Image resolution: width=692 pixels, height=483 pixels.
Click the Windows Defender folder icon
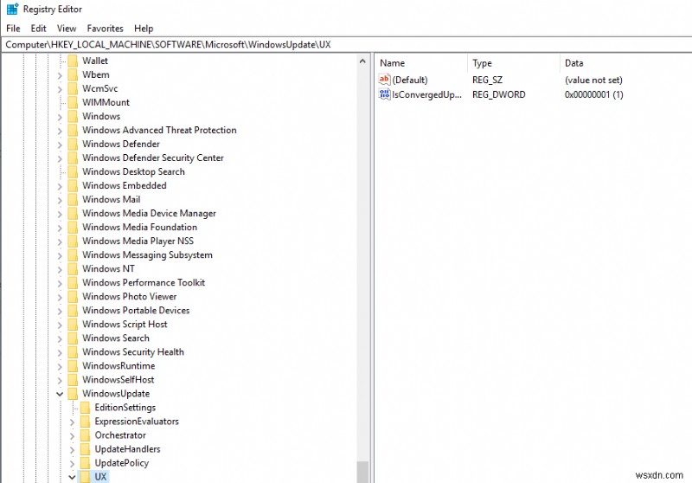coord(73,144)
